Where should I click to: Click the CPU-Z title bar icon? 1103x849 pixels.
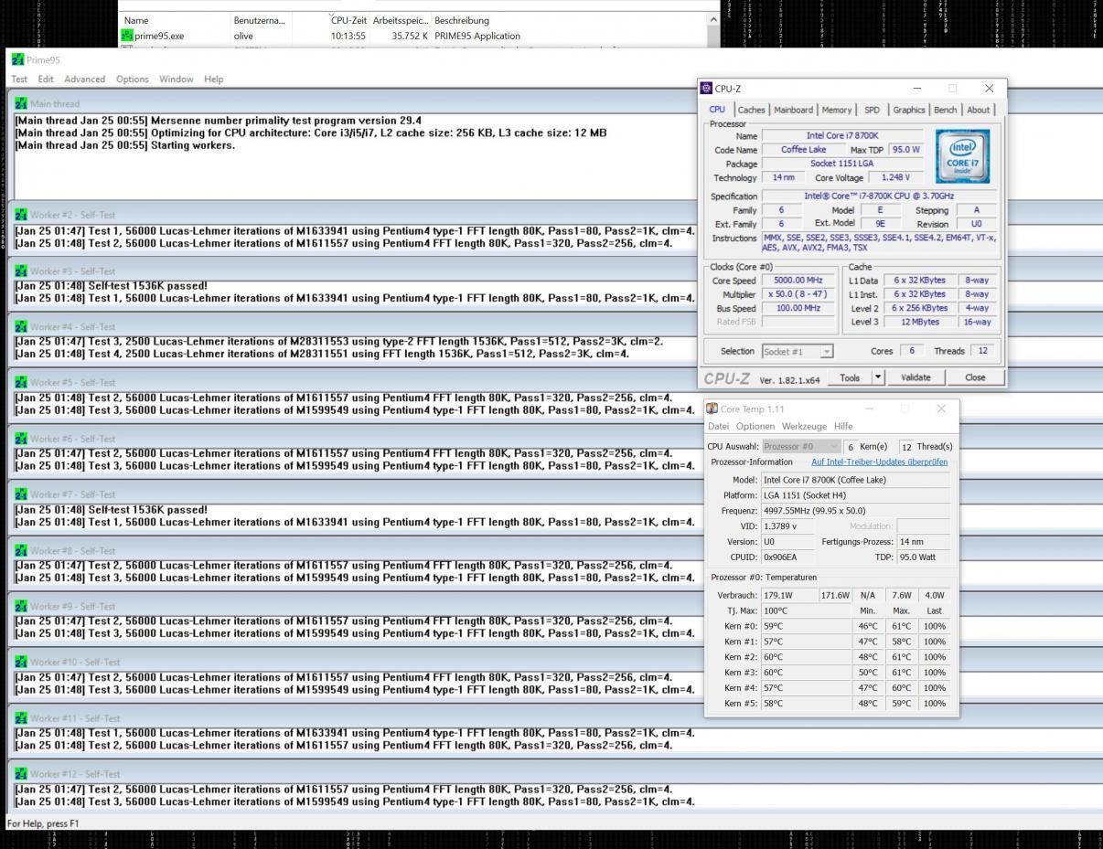[x=706, y=89]
